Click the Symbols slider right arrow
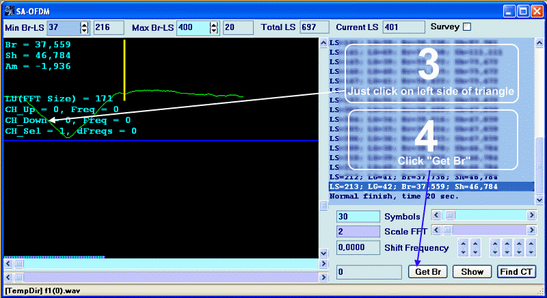 (x=531, y=215)
